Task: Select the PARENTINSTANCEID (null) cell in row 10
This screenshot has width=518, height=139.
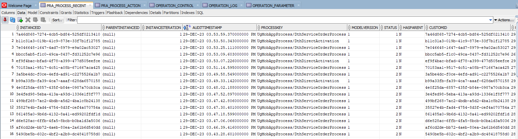Action: [x=121, y=94]
